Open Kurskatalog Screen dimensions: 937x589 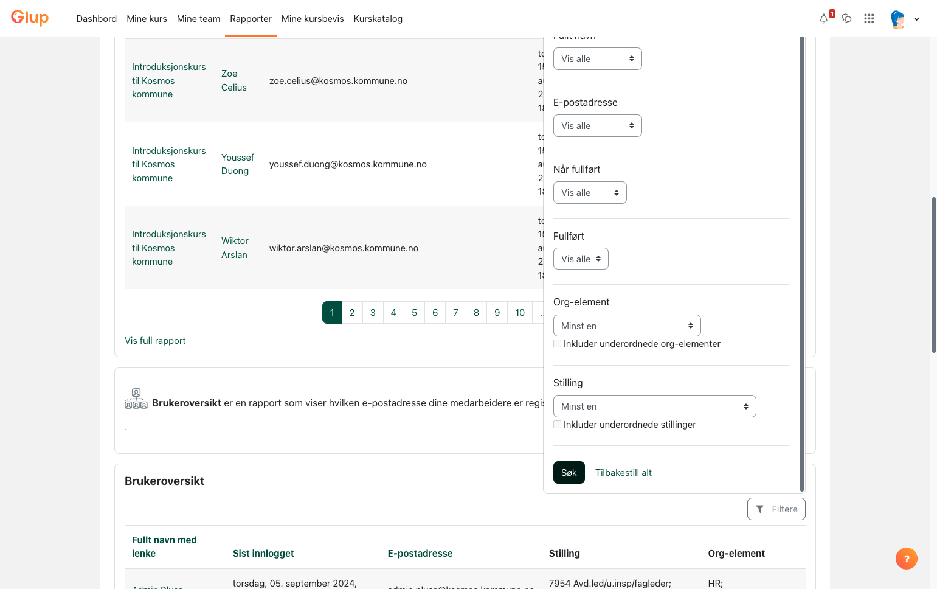(378, 19)
